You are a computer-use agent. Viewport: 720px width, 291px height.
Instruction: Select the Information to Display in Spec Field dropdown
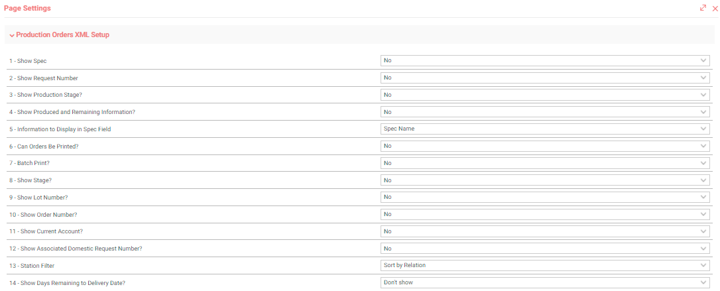545,129
